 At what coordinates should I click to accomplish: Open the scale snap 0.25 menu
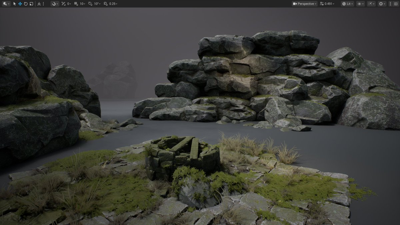110,4
